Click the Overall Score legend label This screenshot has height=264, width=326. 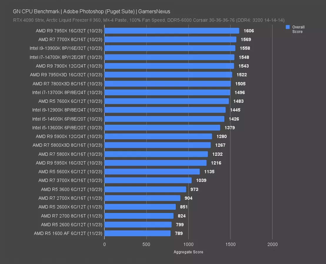point(298,29)
